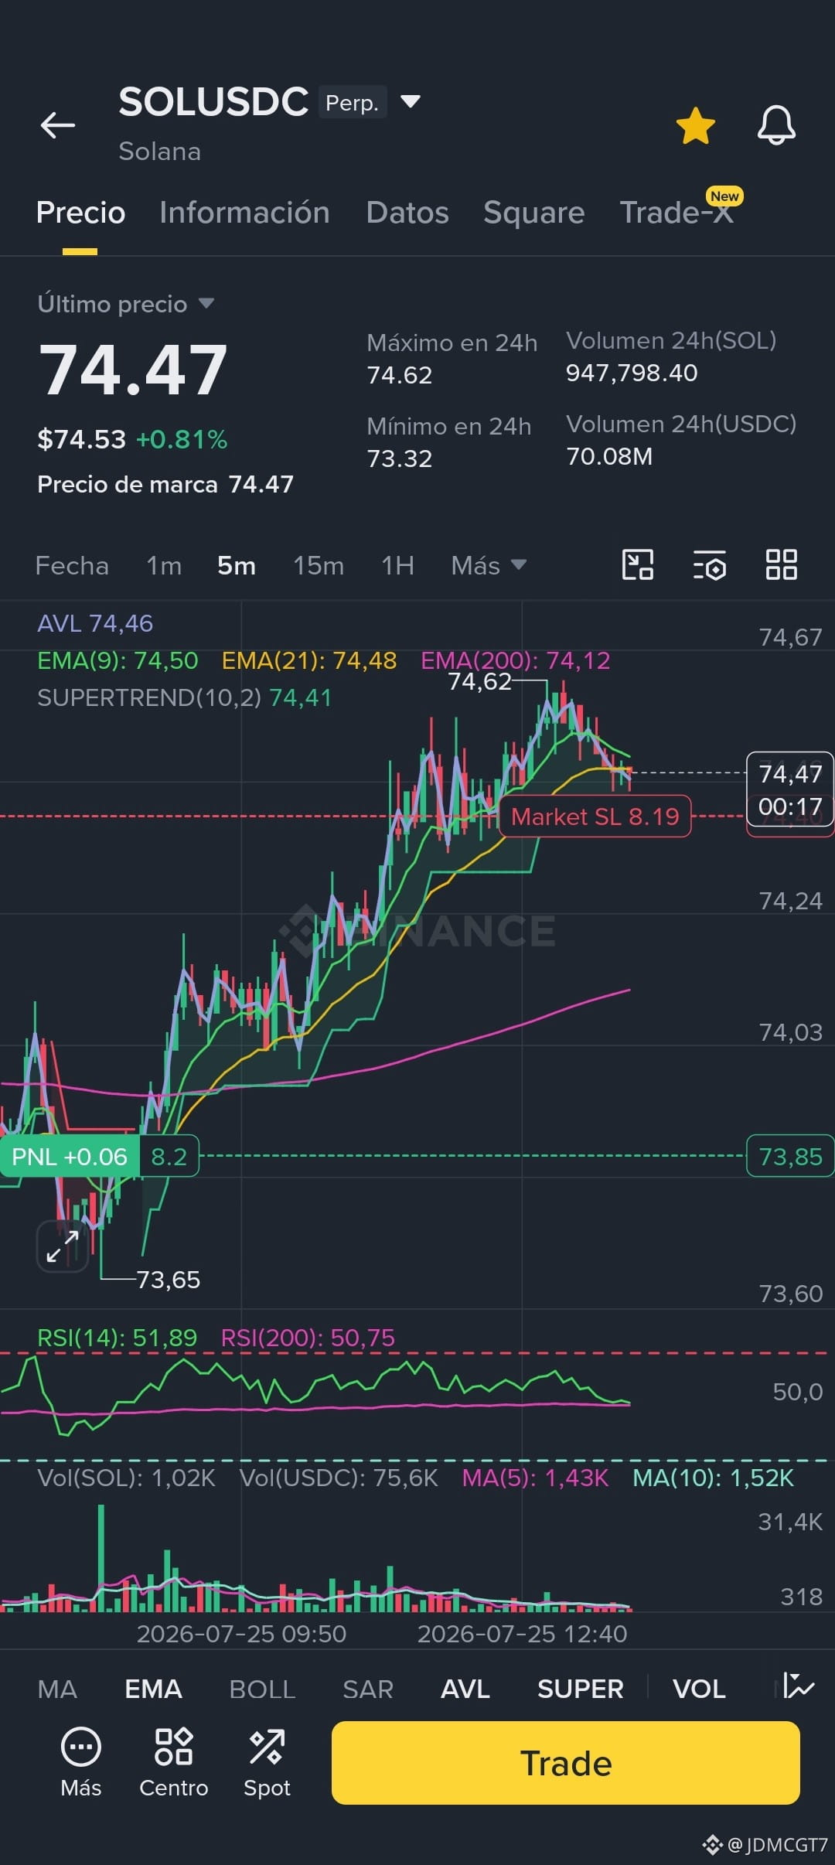Select the 1m timeframe

point(164,565)
